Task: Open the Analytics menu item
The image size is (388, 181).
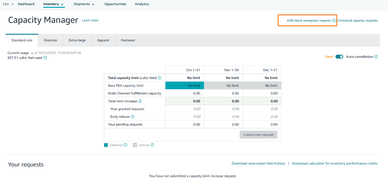Action: [x=142, y=4]
